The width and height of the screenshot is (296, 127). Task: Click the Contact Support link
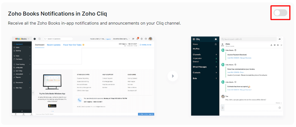(107, 78)
